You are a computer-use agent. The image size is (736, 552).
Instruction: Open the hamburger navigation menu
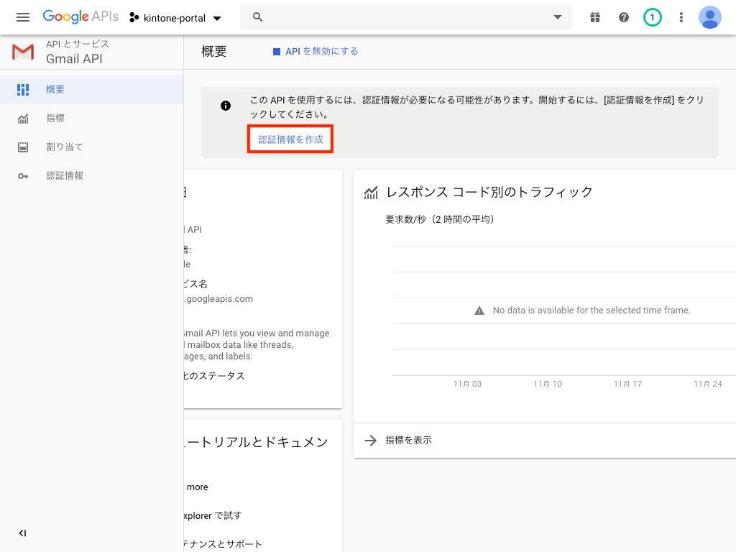click(23, 17)
